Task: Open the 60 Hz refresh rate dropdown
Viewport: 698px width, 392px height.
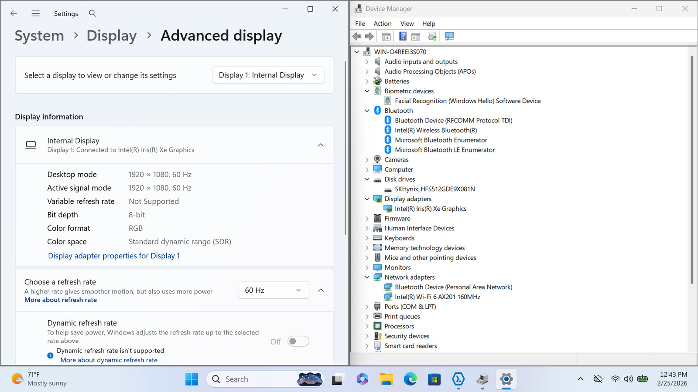Action: point(274,290)
